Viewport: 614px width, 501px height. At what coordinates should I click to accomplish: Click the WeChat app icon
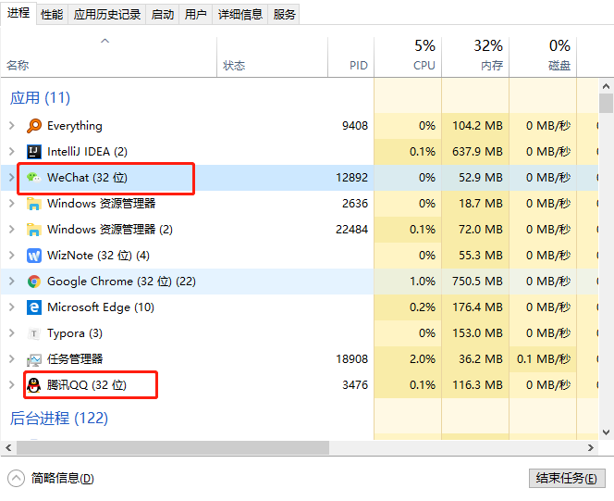pyautogui.click(x=34, y=178)
